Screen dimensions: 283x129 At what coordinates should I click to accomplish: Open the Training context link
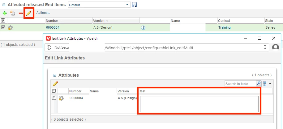pyautogui.click(x=224, y=27)
